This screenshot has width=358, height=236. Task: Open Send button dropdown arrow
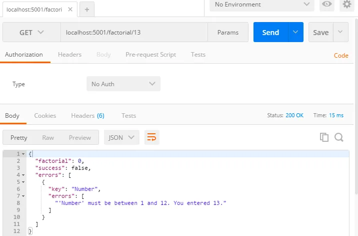point(296,33)
